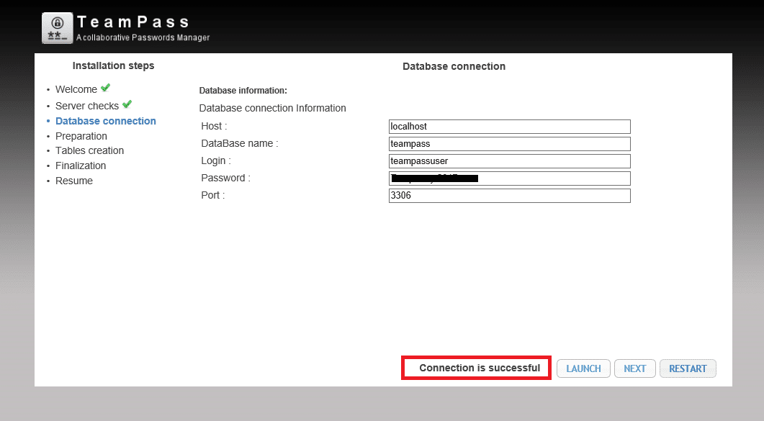Viewport: 764px width, 421px height.
Task: Click the green checkmark next to Welcome
Action: coord(105,88)
